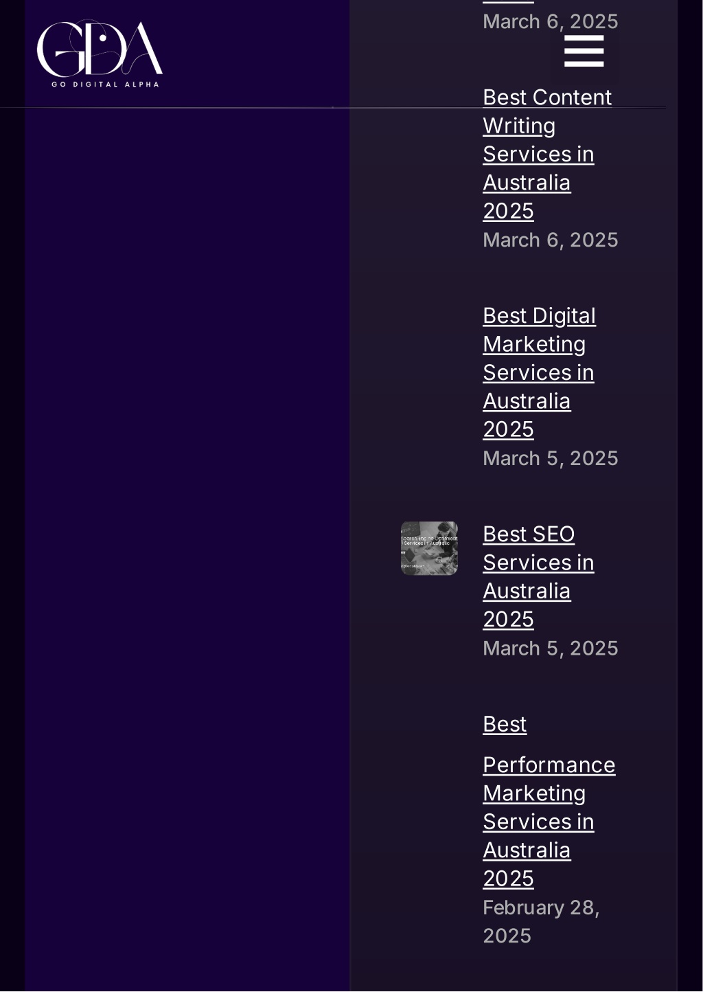
Task: Click standalone 'Best' word above Performance
Action: [505, 724]
